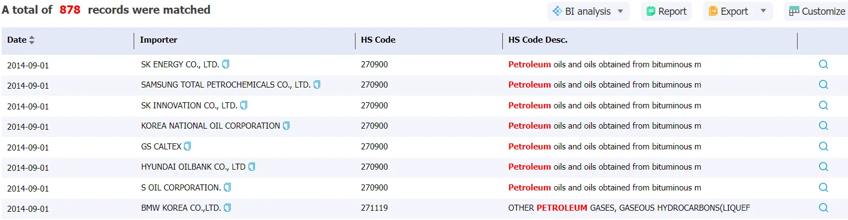The image size is (848, 220).
Task: Open importer KOREA NATIONAL OIL CORPORATION
Action: 210,126
